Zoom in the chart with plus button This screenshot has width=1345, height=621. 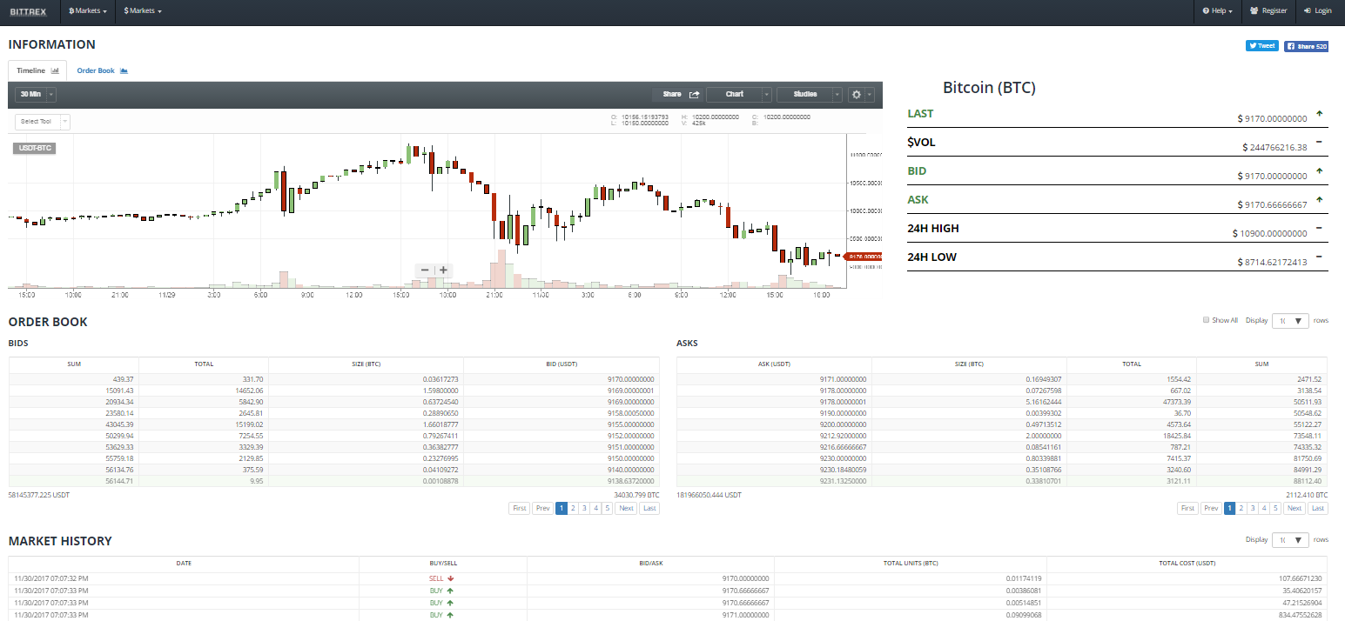click(x=443, y=270)
